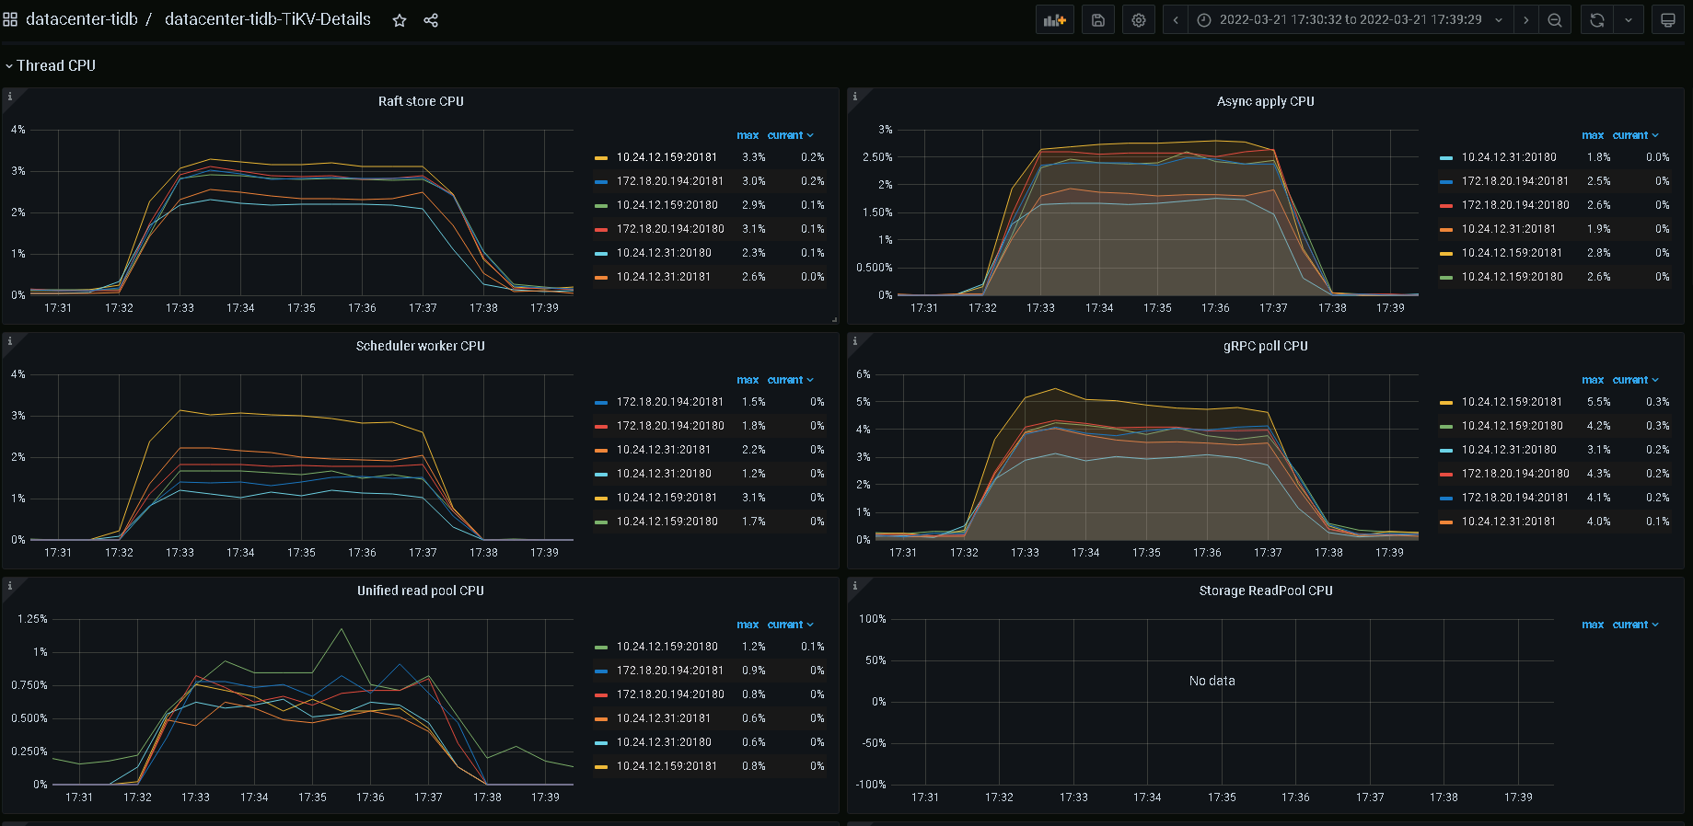Toggle 172.18.20.194:20180 series in Scheduler worker legend
Image resolution: width=1693 pixels, height=826 pixels.
670,426
